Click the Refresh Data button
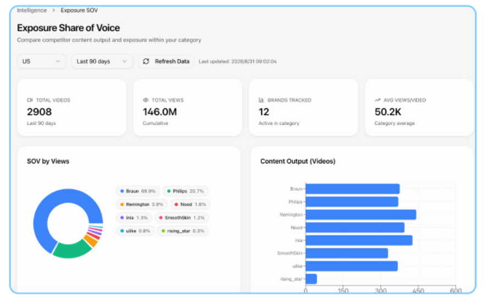 [166, 62]
